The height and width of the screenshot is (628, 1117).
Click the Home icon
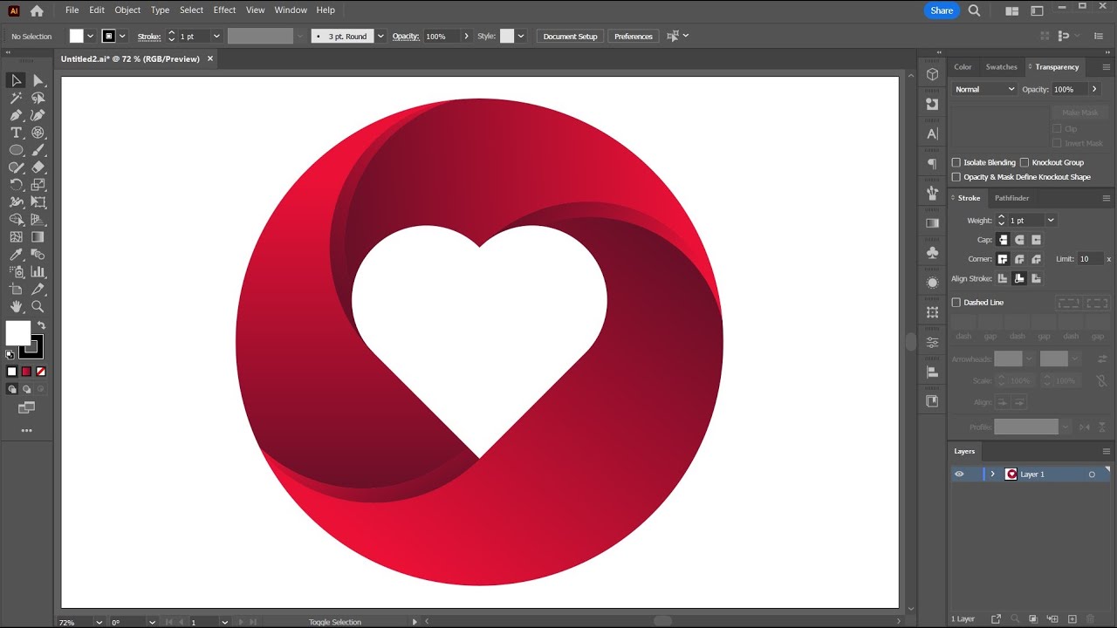pos(37,10)
